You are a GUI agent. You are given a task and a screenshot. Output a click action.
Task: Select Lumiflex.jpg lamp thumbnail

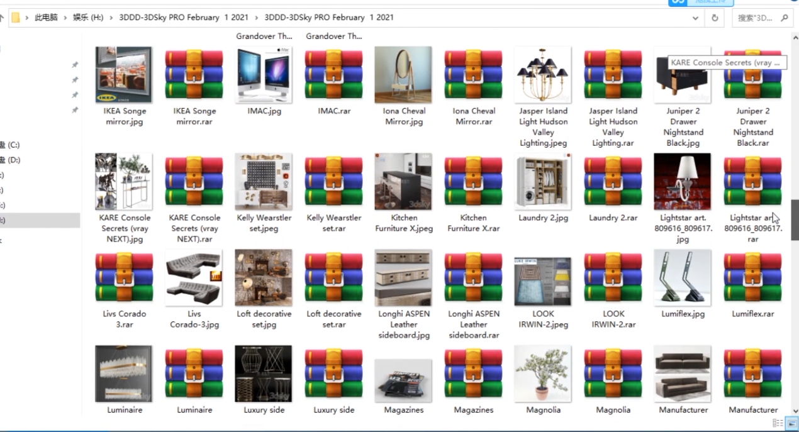point(683,277)
